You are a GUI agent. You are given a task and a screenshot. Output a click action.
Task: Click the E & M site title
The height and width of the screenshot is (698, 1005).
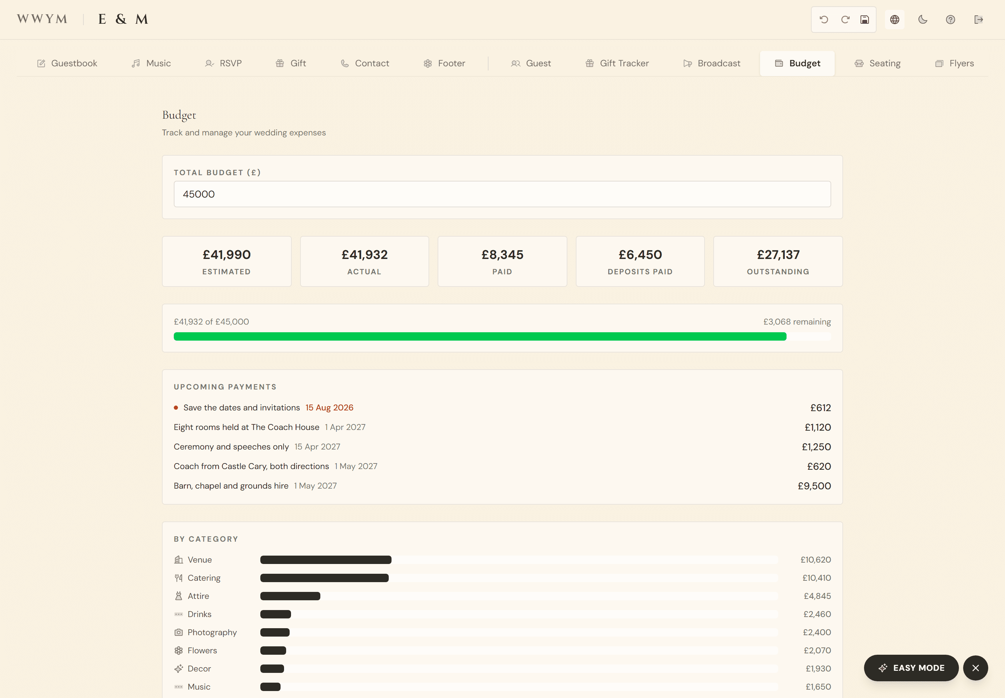123,19
